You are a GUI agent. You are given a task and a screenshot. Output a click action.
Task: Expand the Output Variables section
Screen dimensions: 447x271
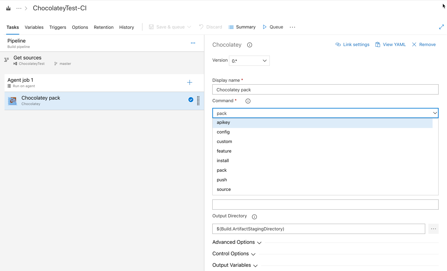coord(234,265)
